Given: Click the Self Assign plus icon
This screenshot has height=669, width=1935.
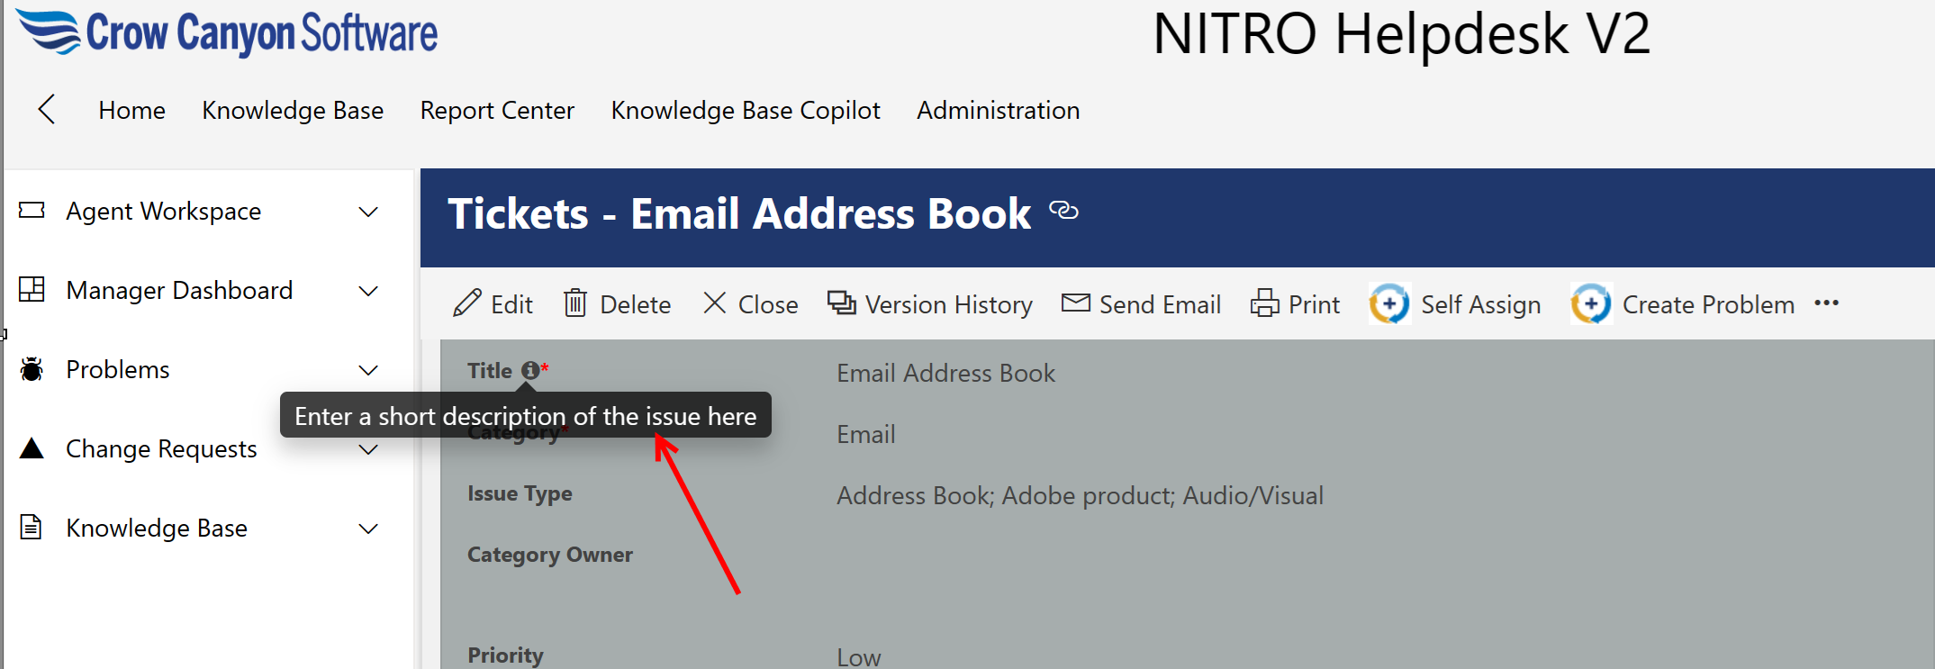Looking at the screenshot, I should [x=1389, y=303].
